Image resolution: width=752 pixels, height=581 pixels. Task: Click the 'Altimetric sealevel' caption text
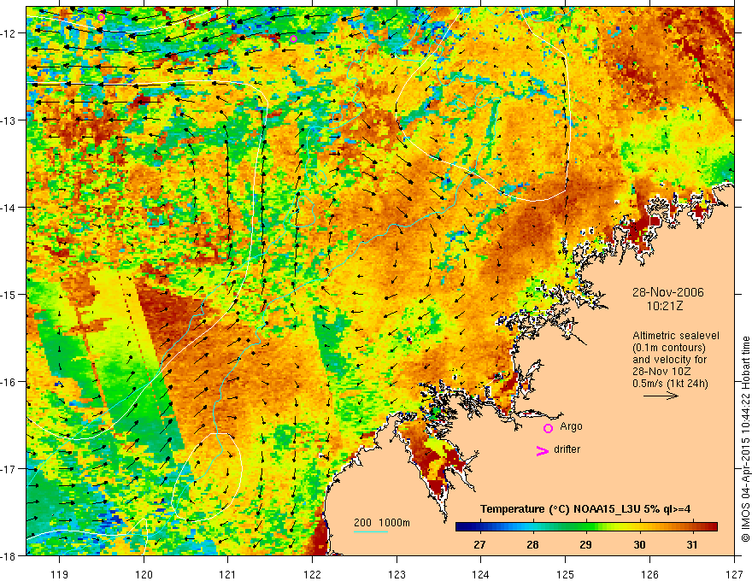676,336
